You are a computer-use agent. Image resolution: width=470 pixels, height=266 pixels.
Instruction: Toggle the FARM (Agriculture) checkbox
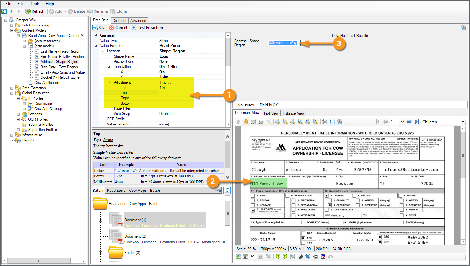345,222
